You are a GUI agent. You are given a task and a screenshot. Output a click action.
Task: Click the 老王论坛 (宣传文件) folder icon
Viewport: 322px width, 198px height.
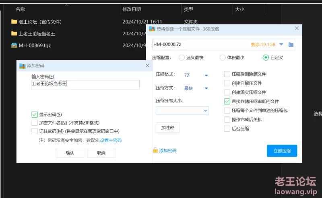(x=14, y=22)
